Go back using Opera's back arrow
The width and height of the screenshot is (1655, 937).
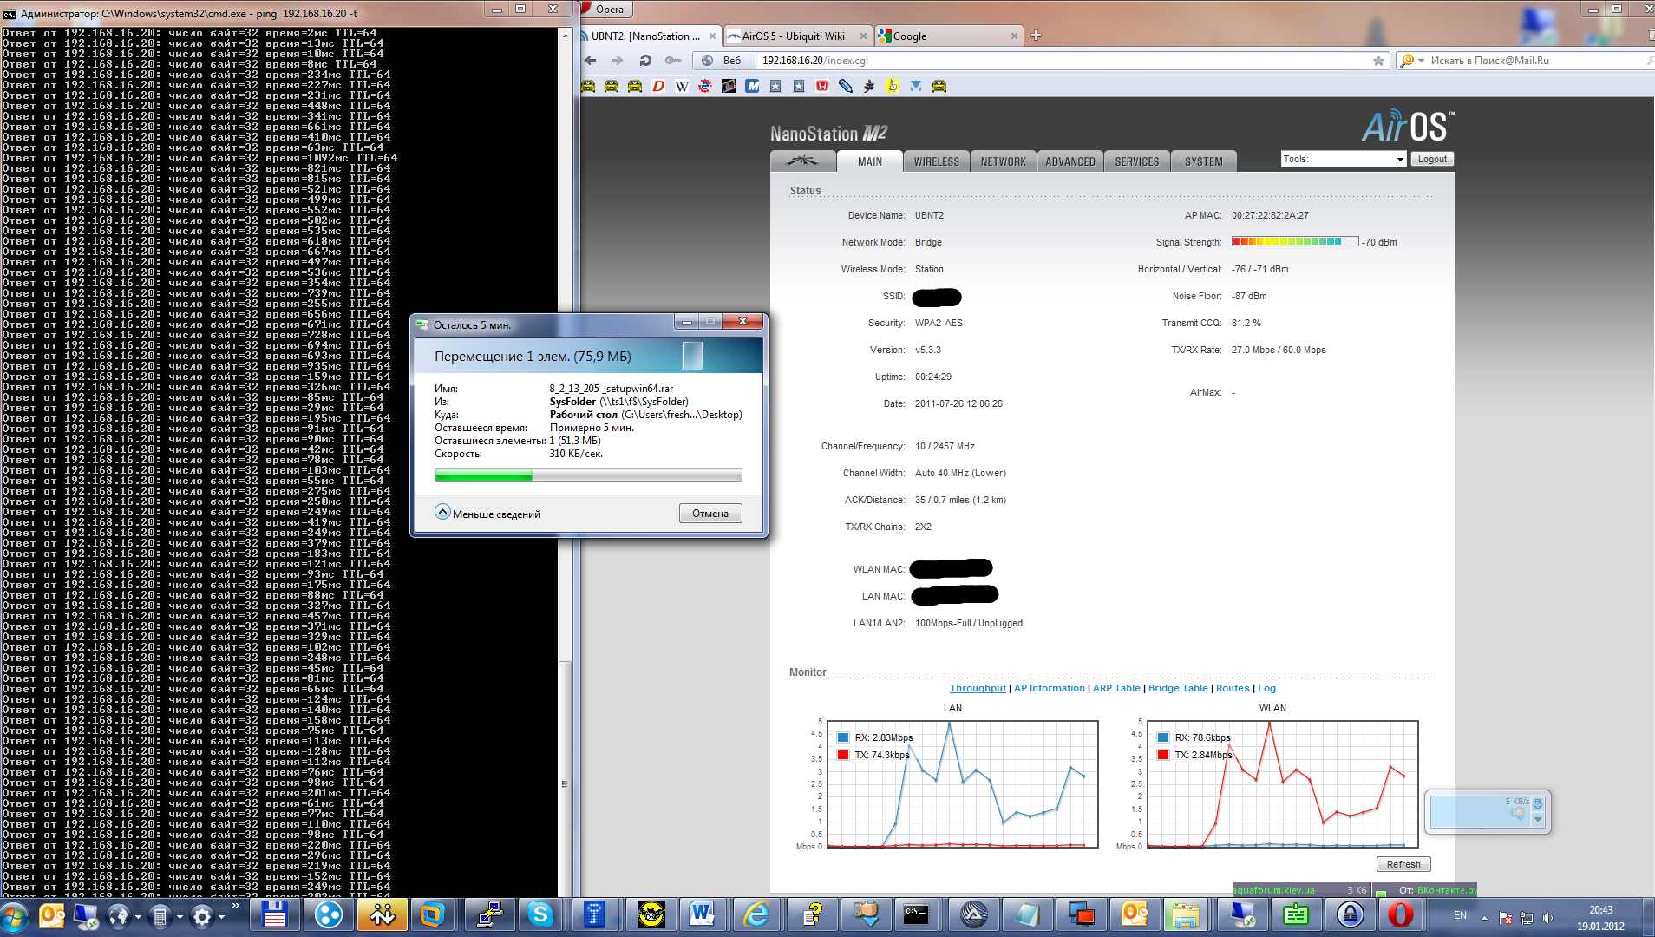pos(591,61)
